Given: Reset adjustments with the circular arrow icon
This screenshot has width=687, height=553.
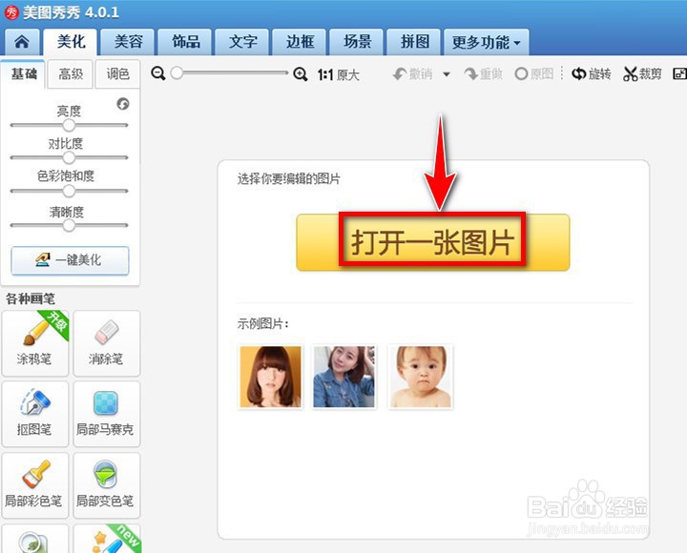Looking at the screenshot, I should [123, 104].
